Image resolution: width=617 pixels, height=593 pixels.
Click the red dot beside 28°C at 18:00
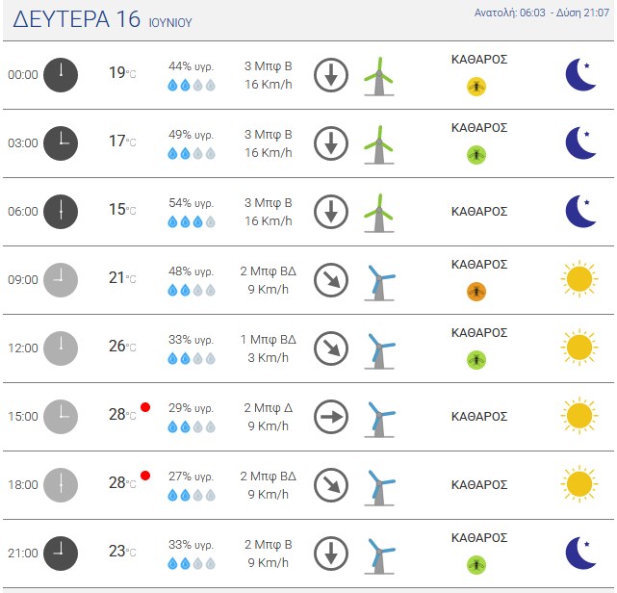(x=145, y=476)
